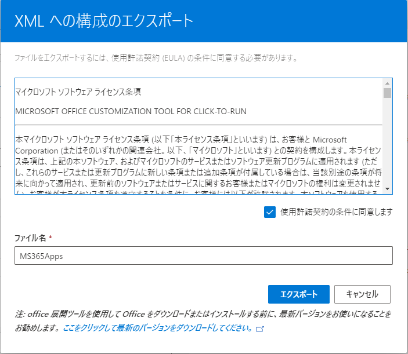Viewport: 408px width, 354px height.
Task: Click the EULA scrollbar thumb
Action: point(387,93)
